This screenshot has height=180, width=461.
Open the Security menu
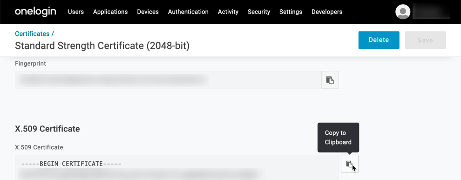coord(259,12)
